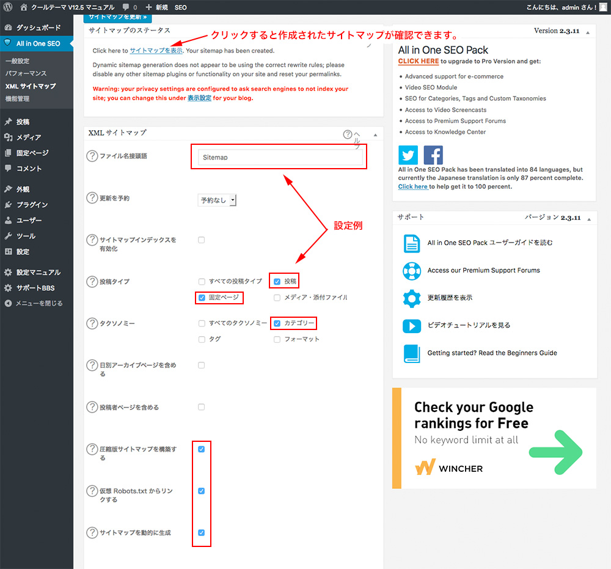This screenshot has width=611, height=569.
Task: Uncheck the 固定ページ checkbox
Action: 202,298
